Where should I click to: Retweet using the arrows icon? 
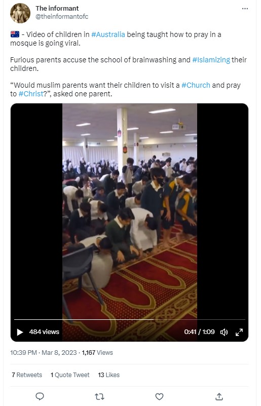pyautogui.click(x=99, y=396)
